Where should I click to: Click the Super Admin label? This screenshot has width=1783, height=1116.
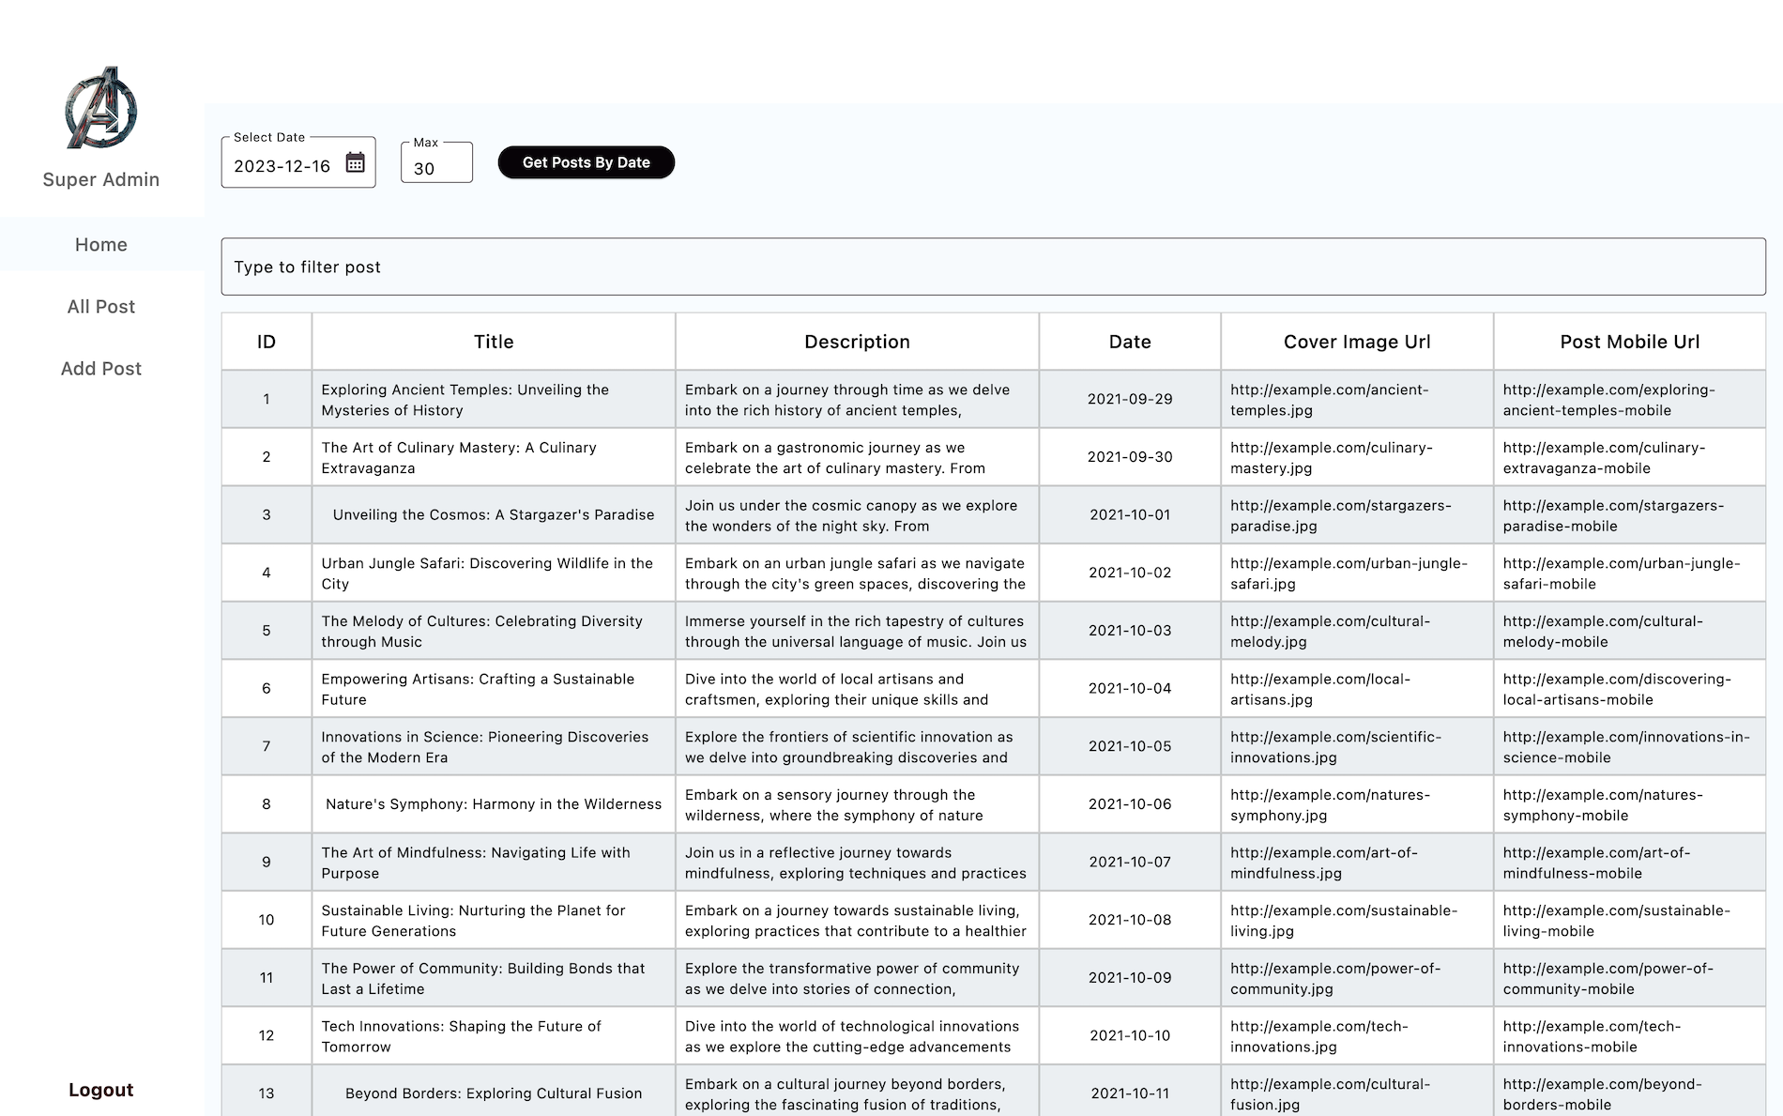[x=101, y=179]
